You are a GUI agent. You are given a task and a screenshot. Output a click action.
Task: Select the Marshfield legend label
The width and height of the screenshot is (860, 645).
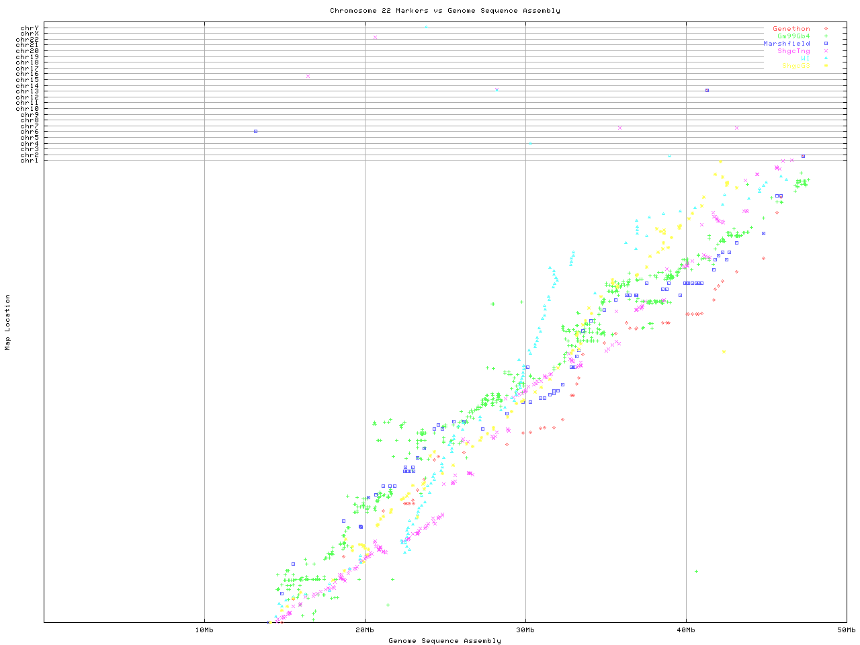coord(786,44)
